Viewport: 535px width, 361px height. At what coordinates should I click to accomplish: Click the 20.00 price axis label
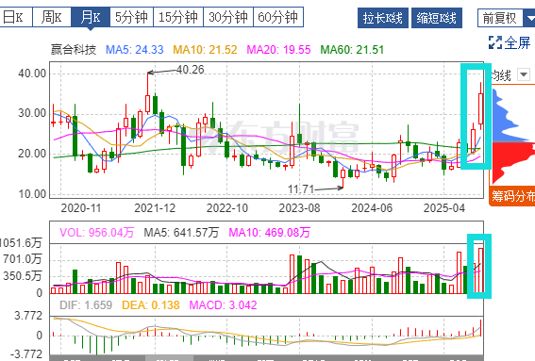pos(32,154)
